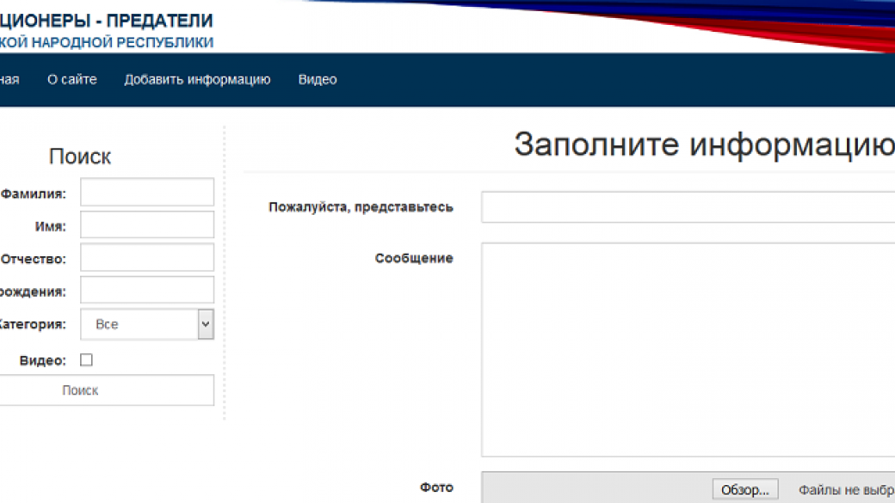Open the О сайте page
This screenshot has width=895, height=503.
pyautogui.click(x=71, y=79)
